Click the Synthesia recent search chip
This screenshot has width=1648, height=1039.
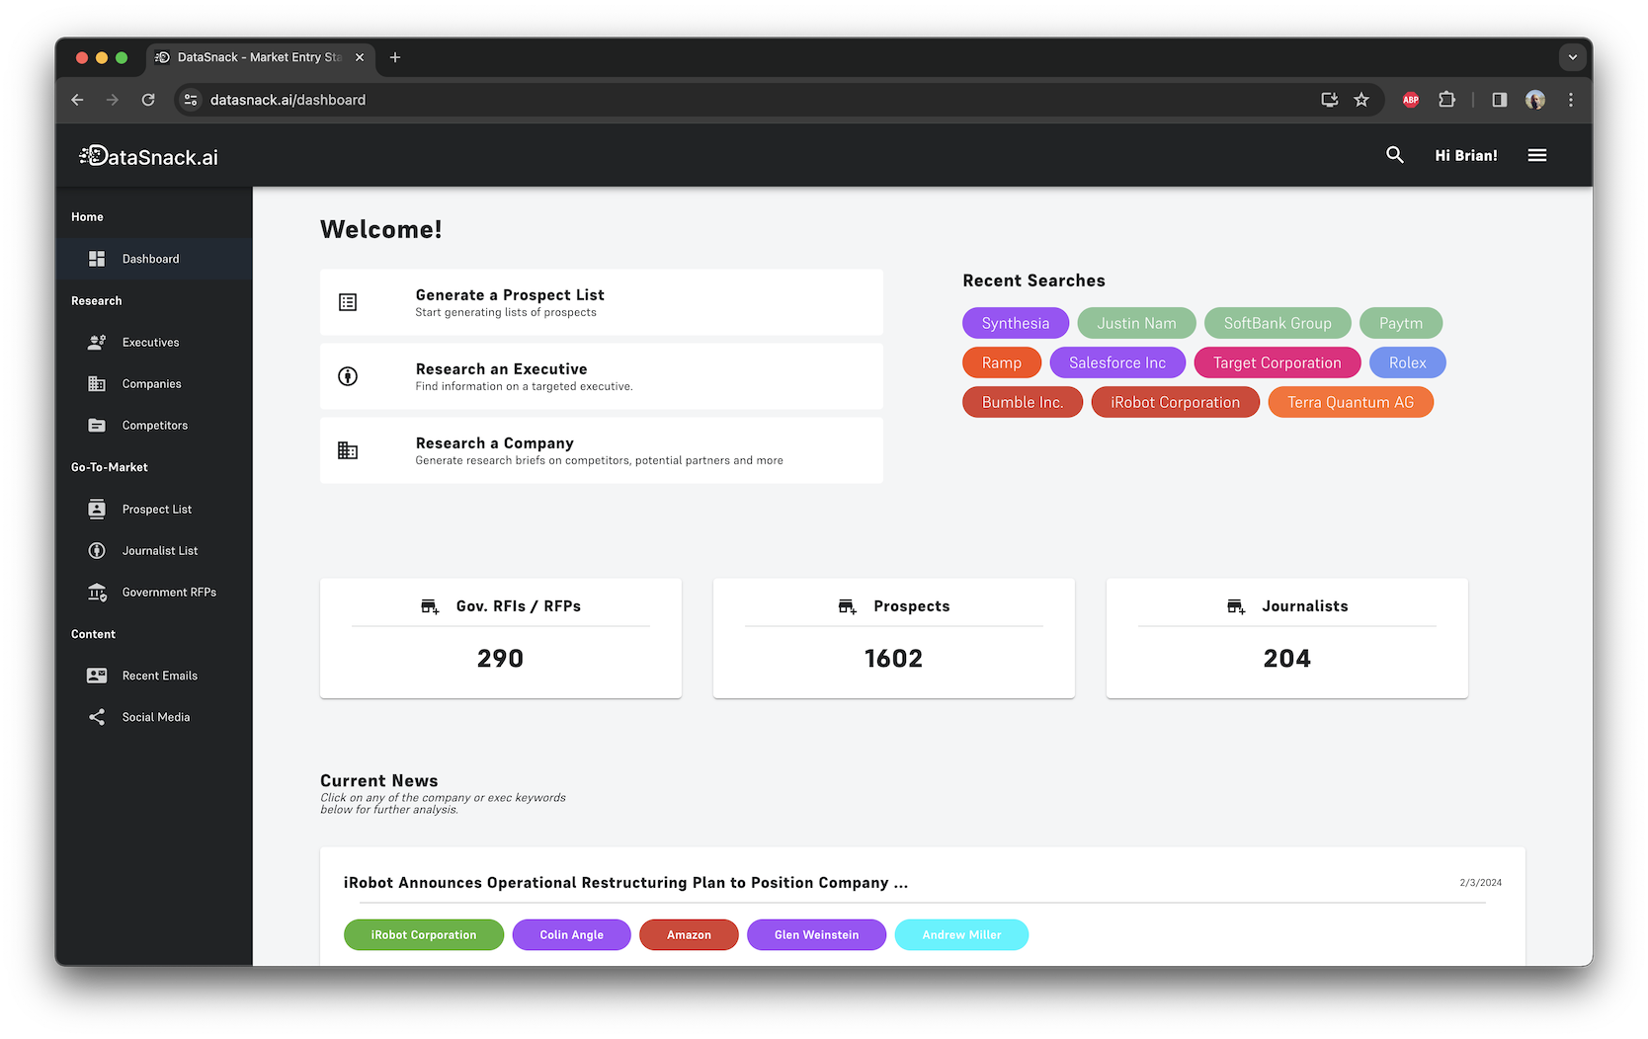pyautogui.click(x=1016, y=323)
